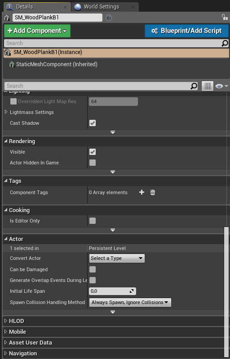This screenshot has height=359, width=230.
Task: Open the eye view options icon
Action: [x=221, y=86]
